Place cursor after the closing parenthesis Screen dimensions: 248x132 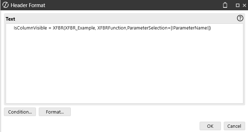[211, 28]
